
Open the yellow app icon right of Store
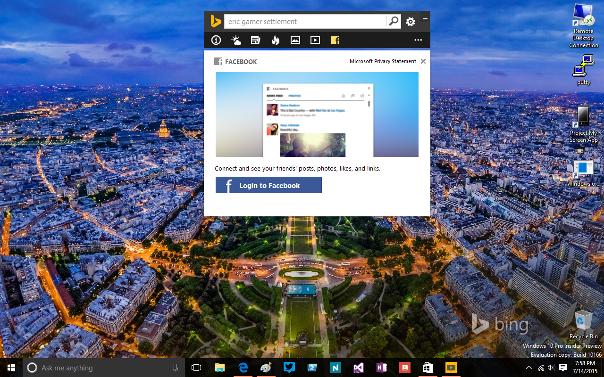coord(451,368)
